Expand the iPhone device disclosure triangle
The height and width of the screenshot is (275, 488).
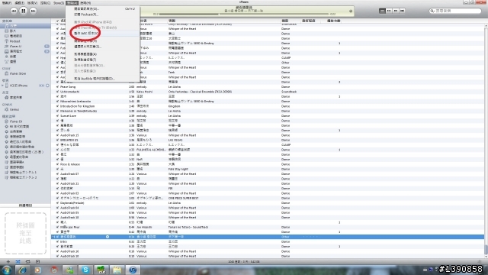[2, 86]
